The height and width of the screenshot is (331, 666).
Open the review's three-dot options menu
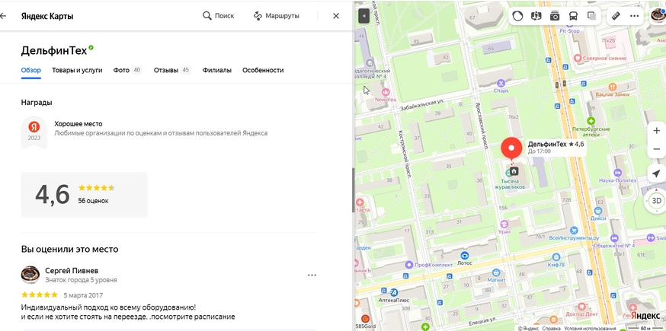point(312,275)
